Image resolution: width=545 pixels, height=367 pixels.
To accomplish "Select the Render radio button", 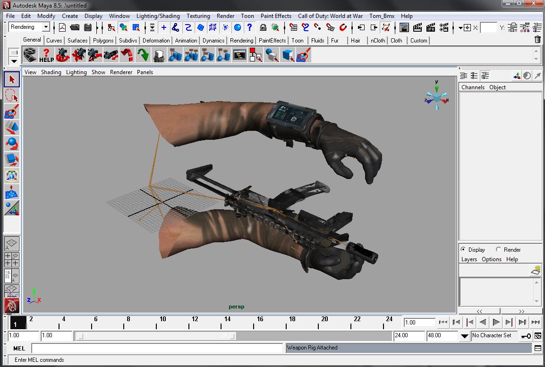I will coord(498,249).
